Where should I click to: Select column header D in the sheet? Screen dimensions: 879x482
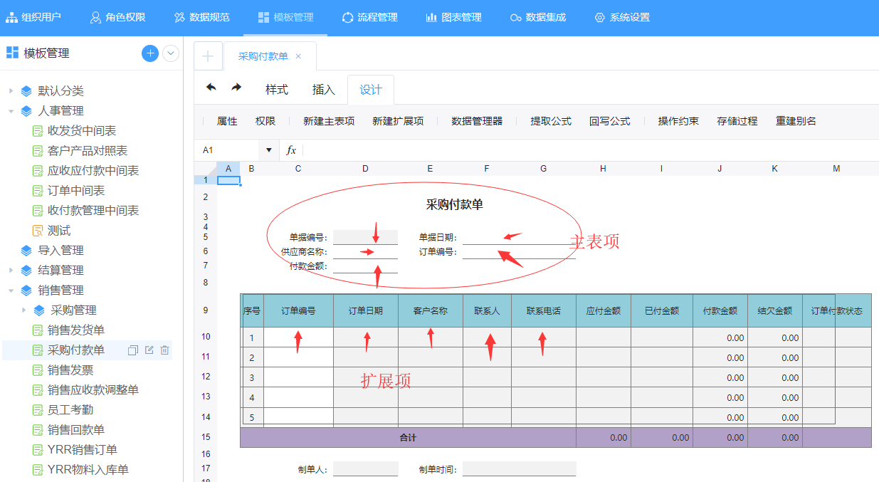tap(365, 169)
